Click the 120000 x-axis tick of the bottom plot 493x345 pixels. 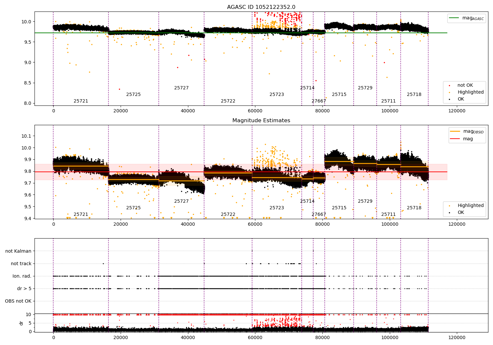457,337
